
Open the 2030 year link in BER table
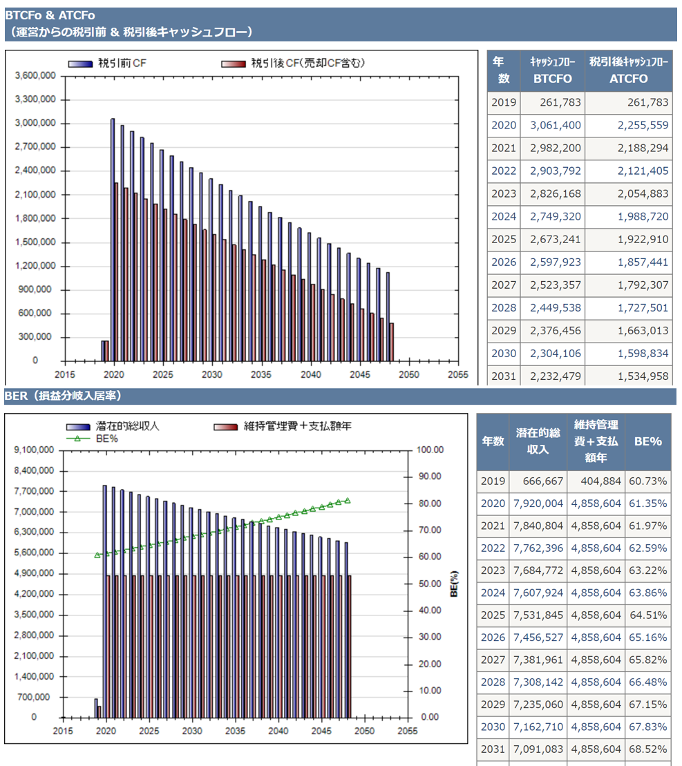(x=493, y=727)
